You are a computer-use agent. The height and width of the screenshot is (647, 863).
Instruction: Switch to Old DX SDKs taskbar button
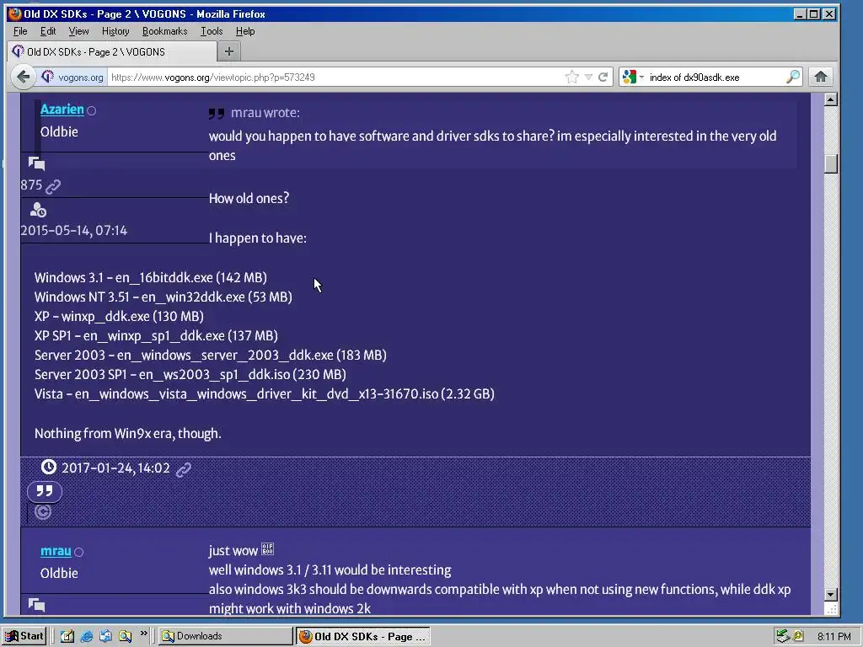pos(362,636)
